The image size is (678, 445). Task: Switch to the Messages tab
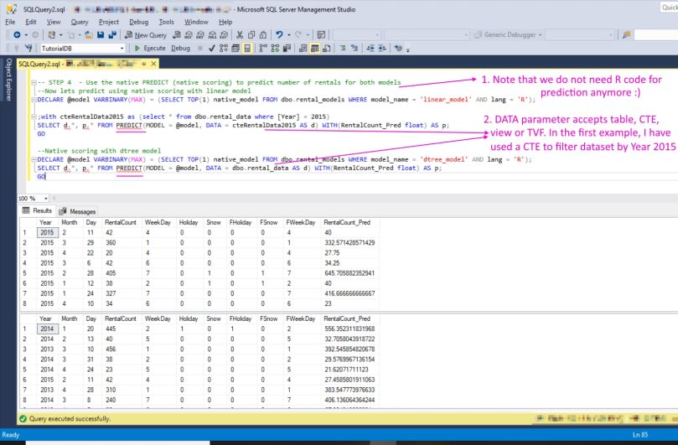(78, 211)
